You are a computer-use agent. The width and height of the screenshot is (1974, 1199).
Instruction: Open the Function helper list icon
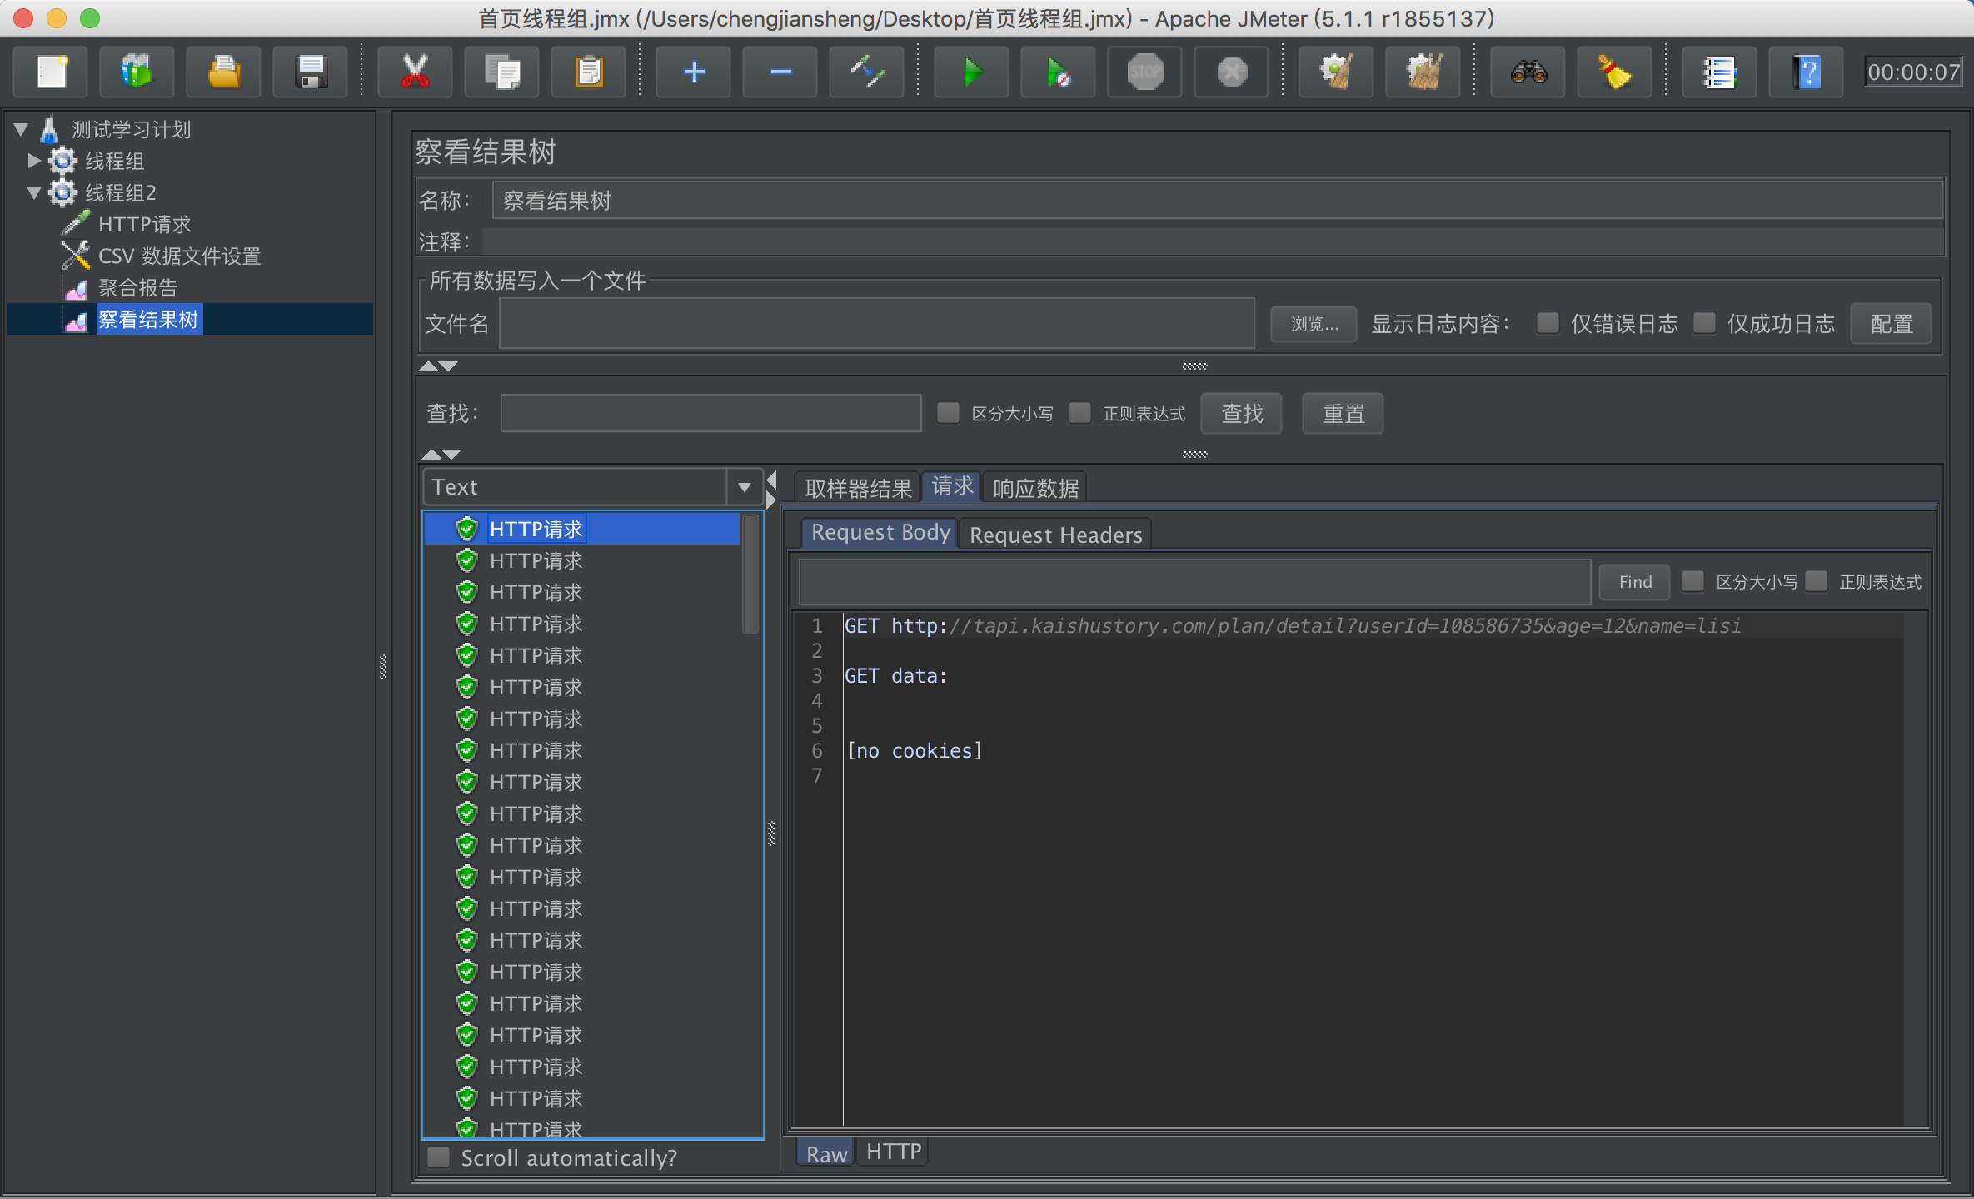coord(1720,72)
